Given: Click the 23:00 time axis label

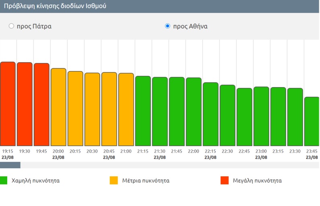Looking at the screenshot, I should (261, 151).
